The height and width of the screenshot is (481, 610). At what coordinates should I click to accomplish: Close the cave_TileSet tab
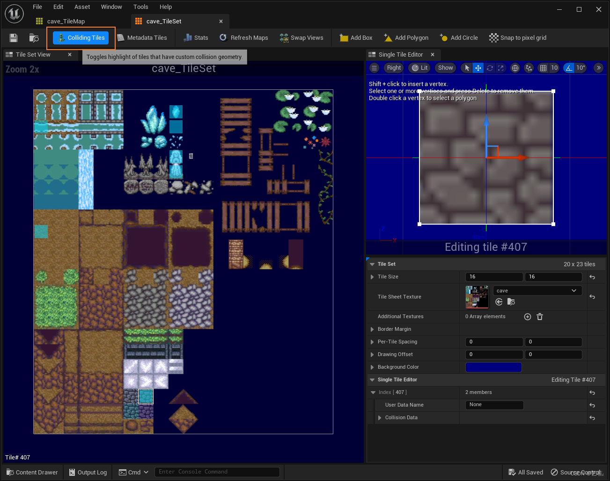click(221, 22)
